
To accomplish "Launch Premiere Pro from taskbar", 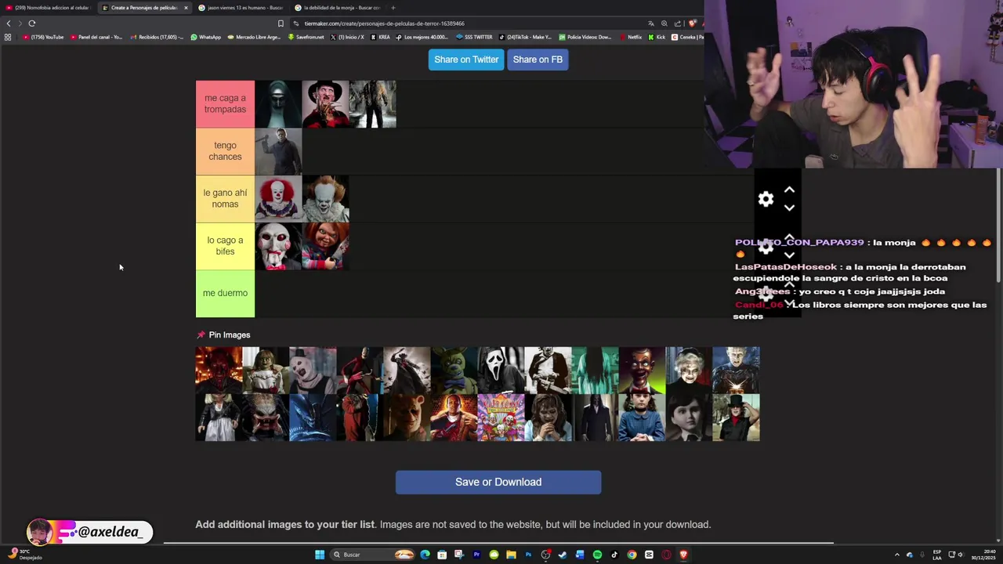I will point(476,555).
